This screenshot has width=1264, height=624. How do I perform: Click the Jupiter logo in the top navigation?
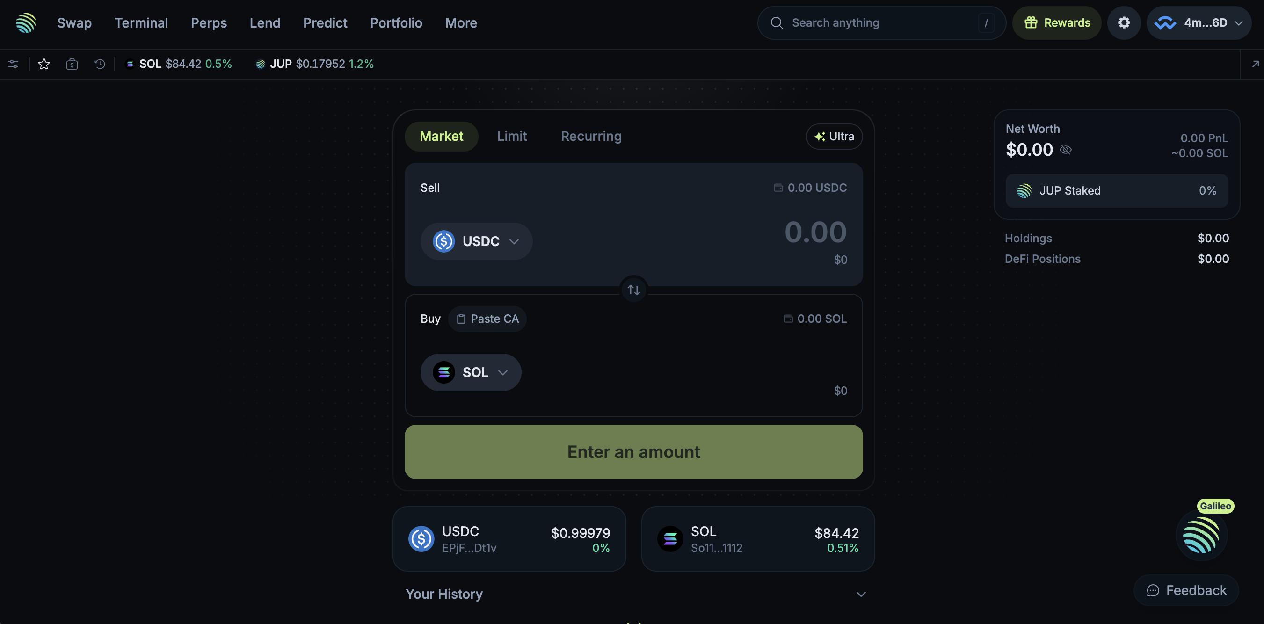click(26, 22)
